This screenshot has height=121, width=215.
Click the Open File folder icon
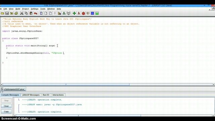(2, 13)
